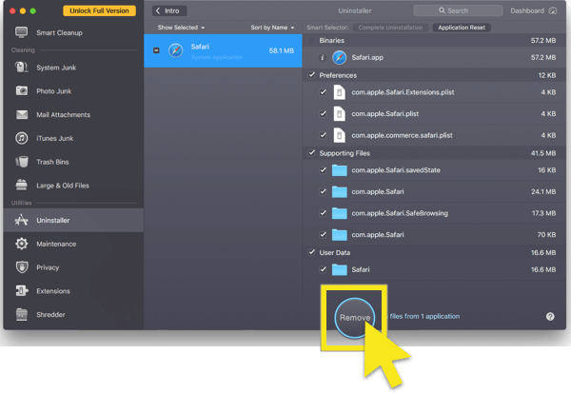Click the com.apple.Safari.savedState folder icon
This screenshot has width=571, height=394.
[x=339, y=170]
